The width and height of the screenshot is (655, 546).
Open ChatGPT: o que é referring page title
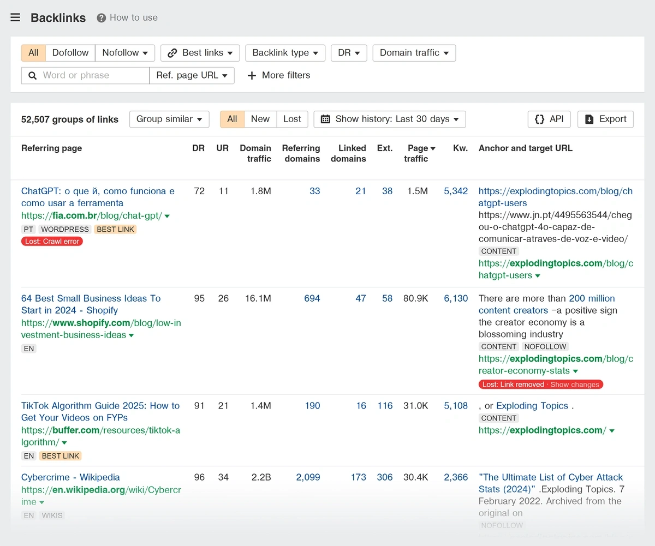coord(98,197)
